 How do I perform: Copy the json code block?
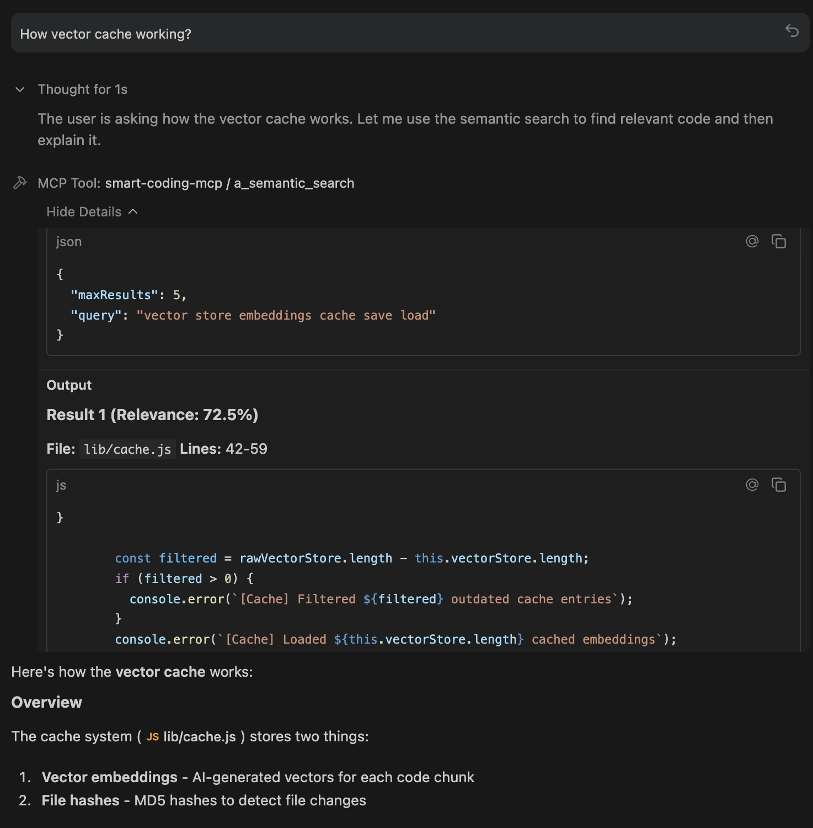point(779,241)
